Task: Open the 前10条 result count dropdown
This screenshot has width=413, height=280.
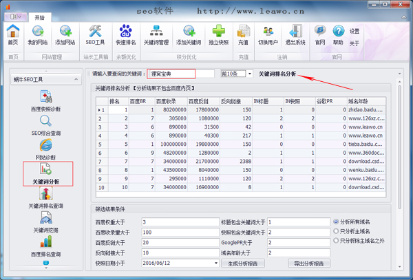Action: 250,74
